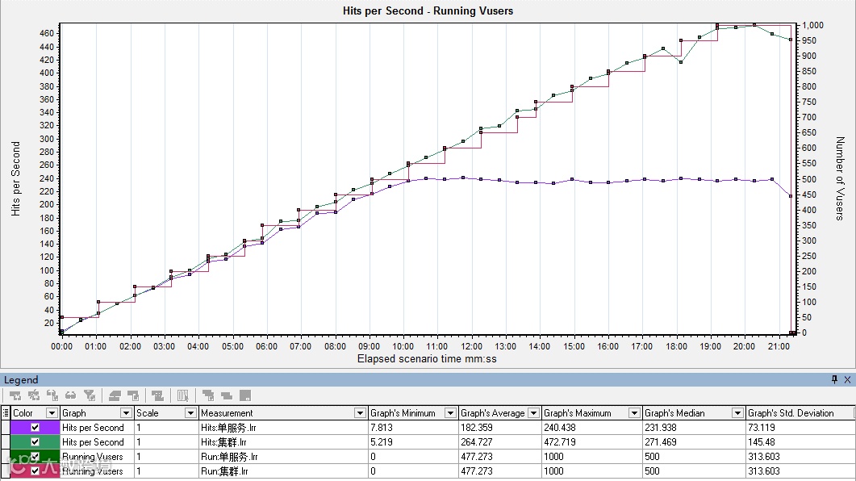Viewport: 856px width, 481px height.
Task: Open the Graph's Maximum column dropdown arrow
Action: (634, 412)
